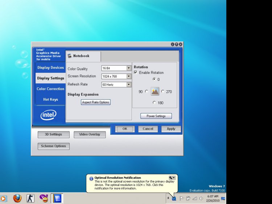The image size is (272, 204).
Task: Click the Aspect Ratio Options button
Action: pyautogui.click(x=96, y=102)
